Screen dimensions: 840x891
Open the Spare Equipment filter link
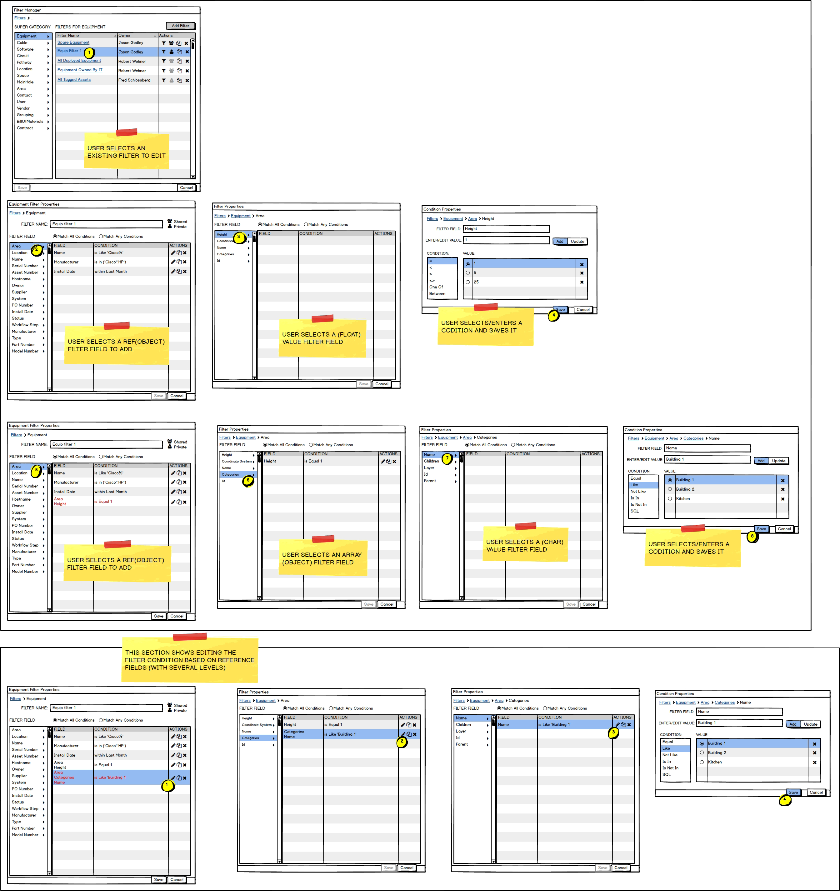coord(73,43)
